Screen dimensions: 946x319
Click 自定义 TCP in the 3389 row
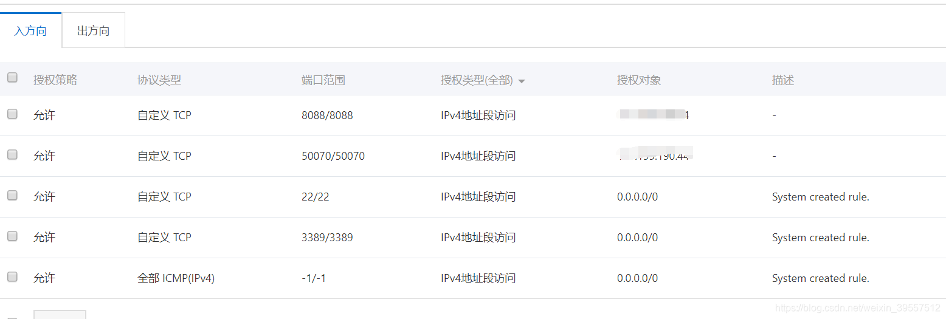coord(164,238)
